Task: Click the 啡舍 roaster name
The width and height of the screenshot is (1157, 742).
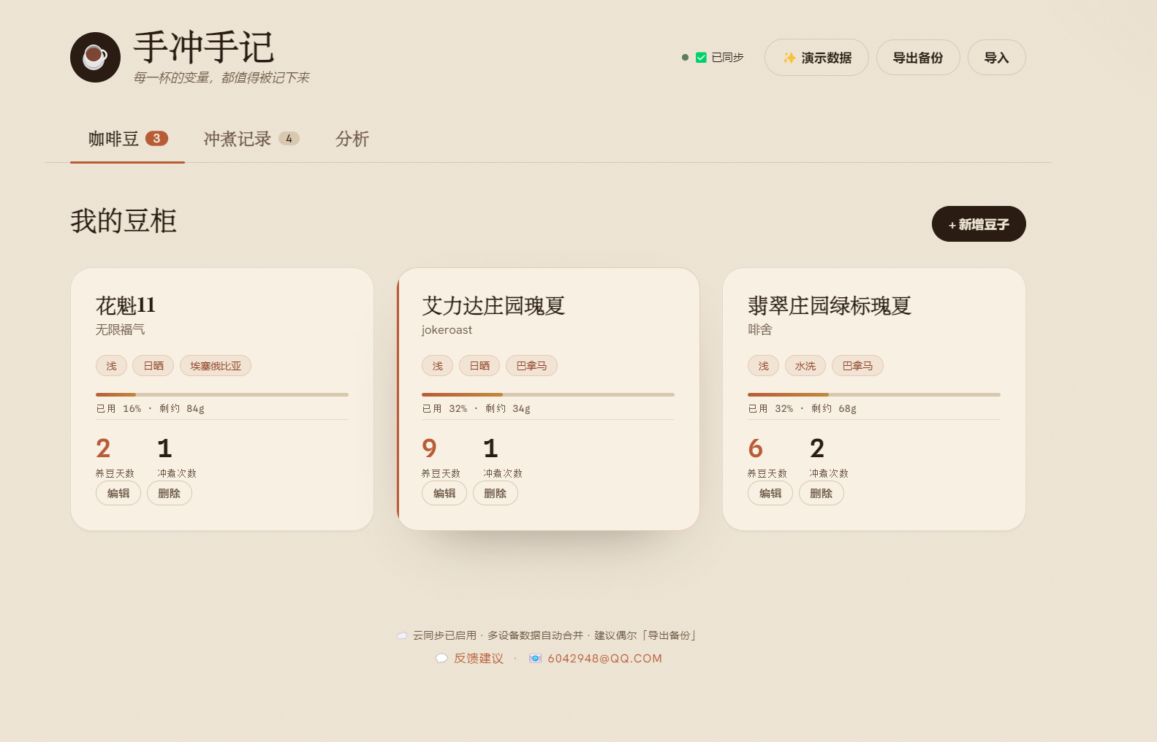Action: coord(760,329)
